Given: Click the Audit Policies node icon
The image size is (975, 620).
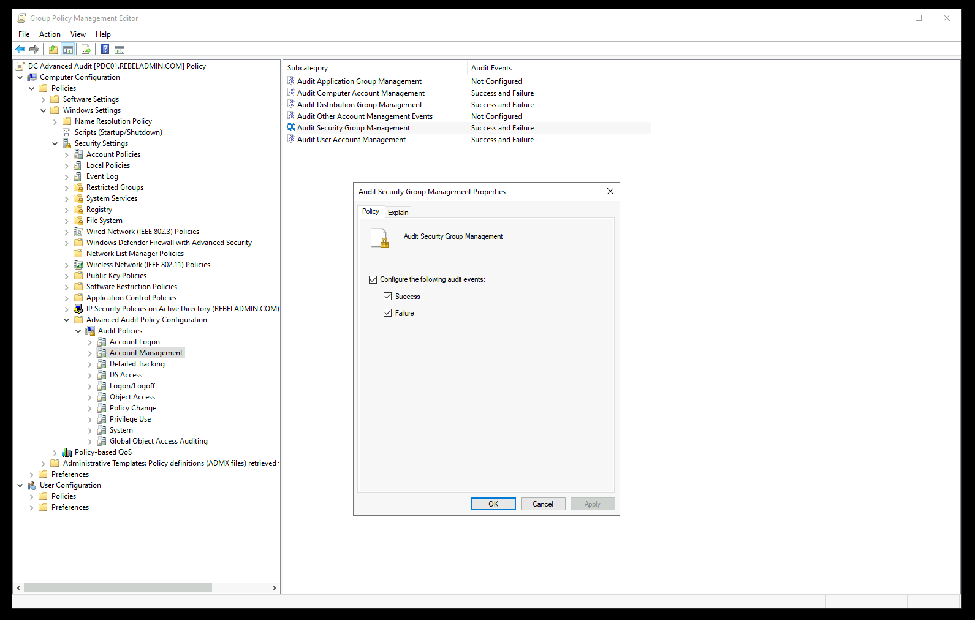Looking at the screenshot, I should pos(90,331).
